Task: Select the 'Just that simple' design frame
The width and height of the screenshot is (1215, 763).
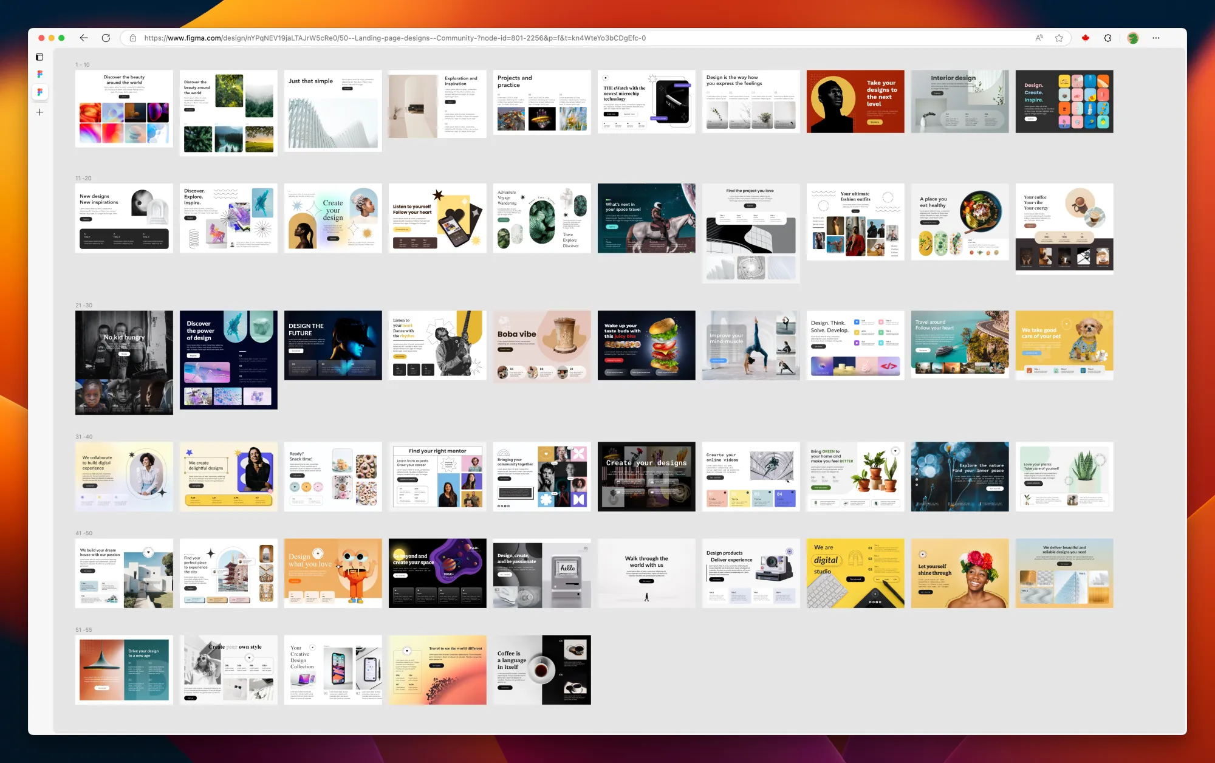Action: pos(333,111)
